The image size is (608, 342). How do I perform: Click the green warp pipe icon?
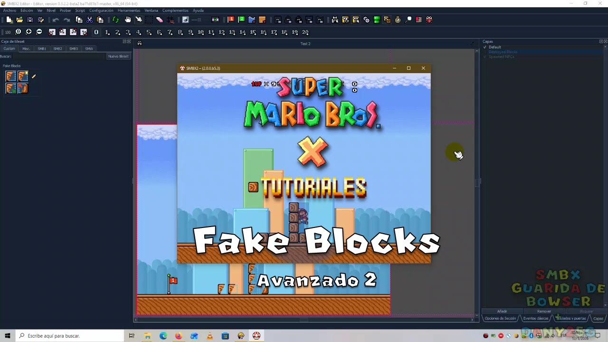tap(377, 20)
